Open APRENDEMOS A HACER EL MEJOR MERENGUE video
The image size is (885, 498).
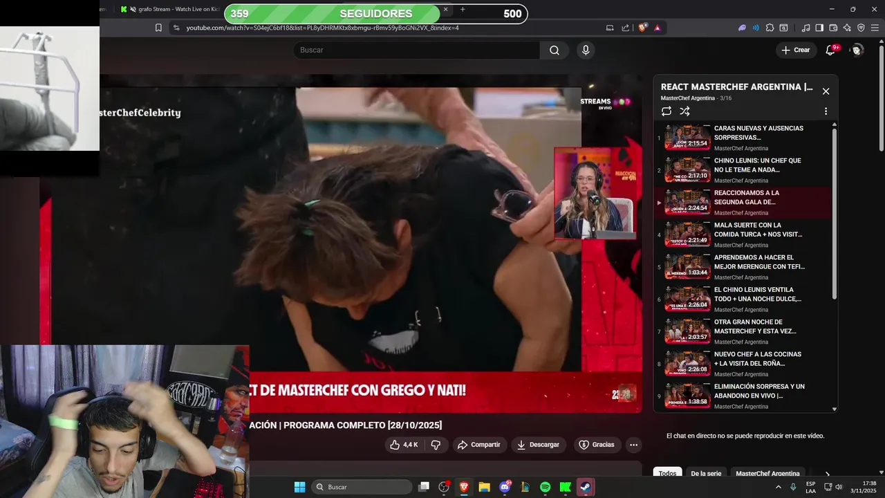click(x=743, y=267)
